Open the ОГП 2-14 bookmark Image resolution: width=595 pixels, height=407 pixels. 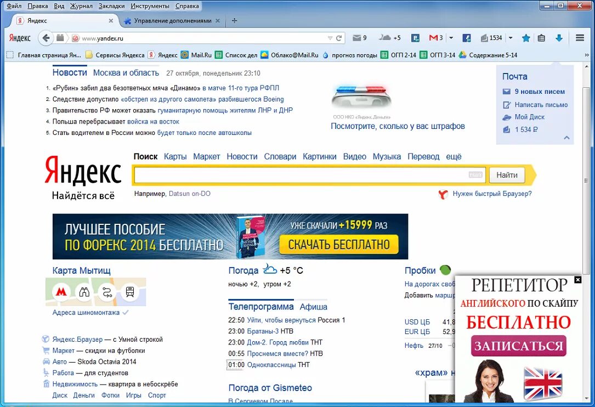pyautogui.click(x=399, y=55)
